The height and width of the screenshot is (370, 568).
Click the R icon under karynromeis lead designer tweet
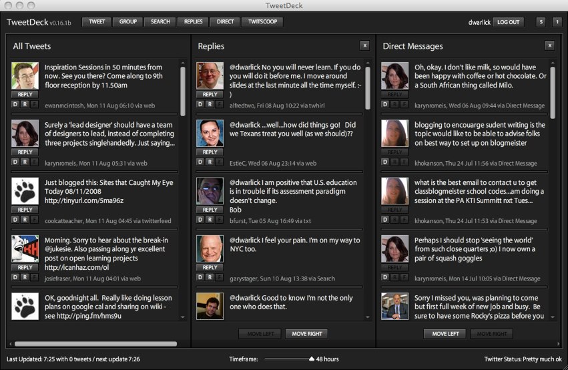pos(25,162)
